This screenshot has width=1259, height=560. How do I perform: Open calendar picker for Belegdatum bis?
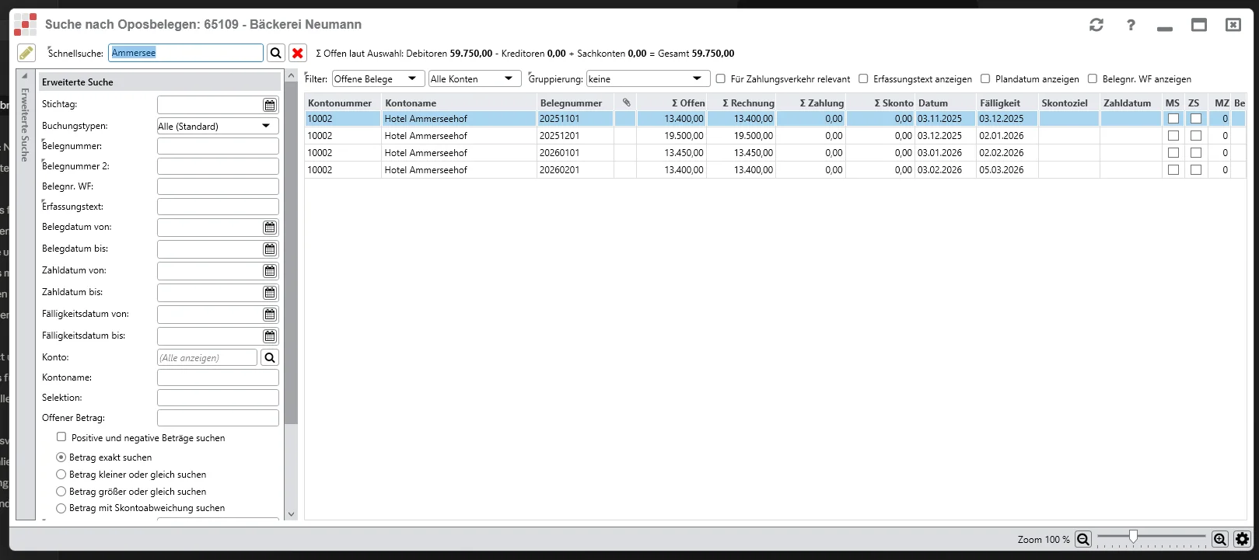click(x=269, y=249)
